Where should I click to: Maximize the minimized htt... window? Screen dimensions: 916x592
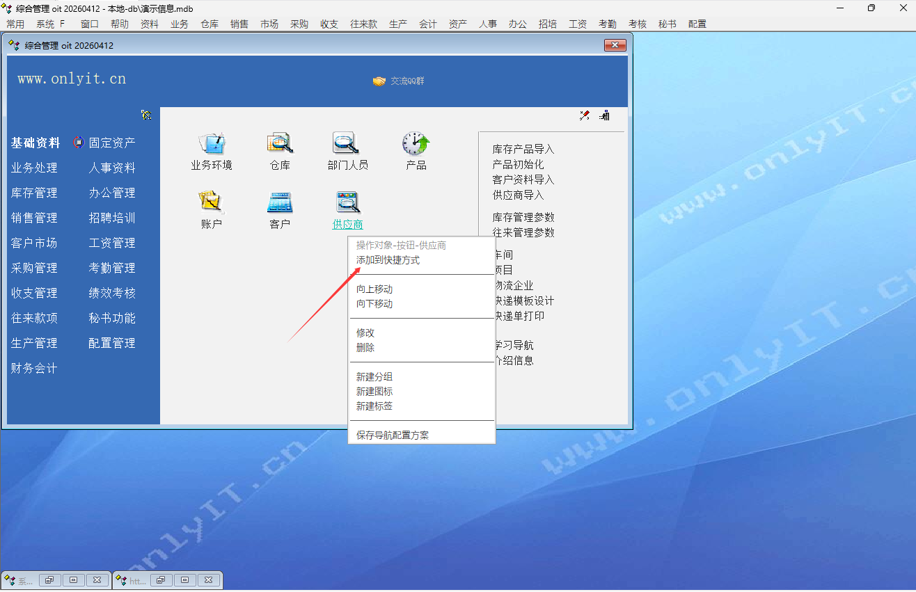(184, 579)
